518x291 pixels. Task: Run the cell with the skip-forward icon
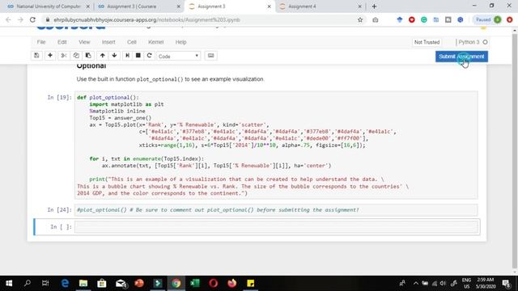pyautogui.click(x=127, y=56)
